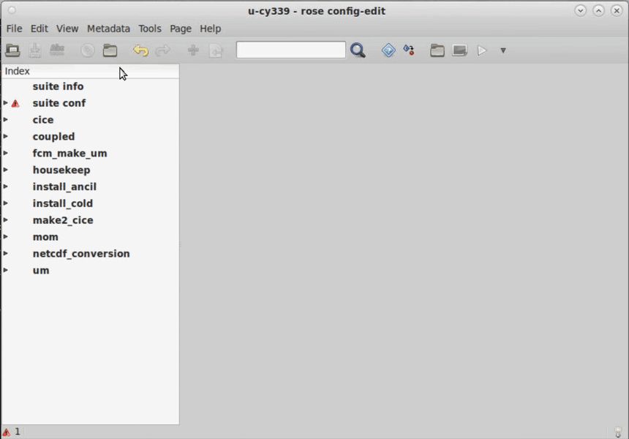Open the Tools menu

point(150,29)
